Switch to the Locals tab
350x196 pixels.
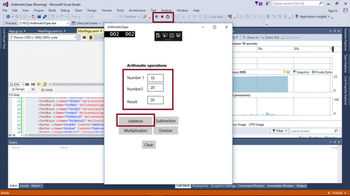click(x=24, y=186)
